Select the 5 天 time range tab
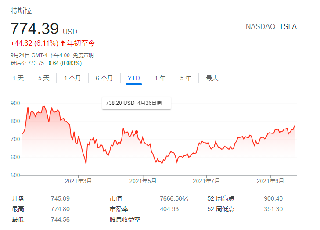 pyautogui.click(x=43, y=78)
